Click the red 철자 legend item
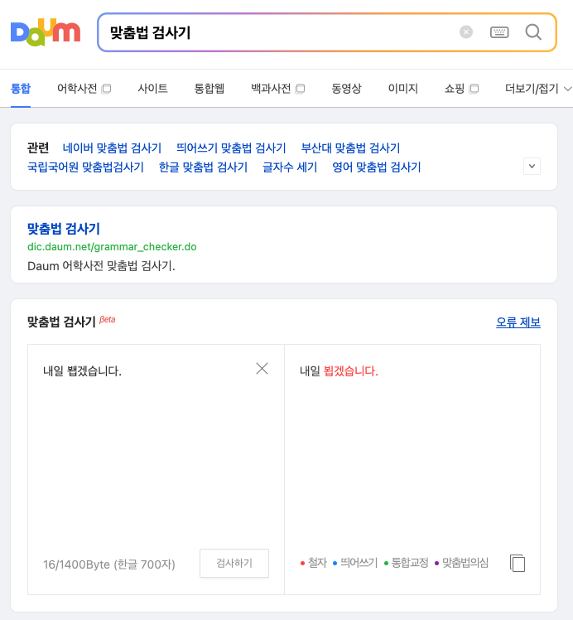The height and width of the screenshot is (620, 573). coord(314,563)
